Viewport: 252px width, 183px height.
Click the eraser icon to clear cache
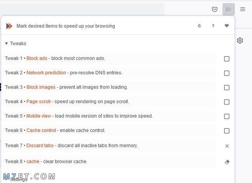click(x=227, y=162)
